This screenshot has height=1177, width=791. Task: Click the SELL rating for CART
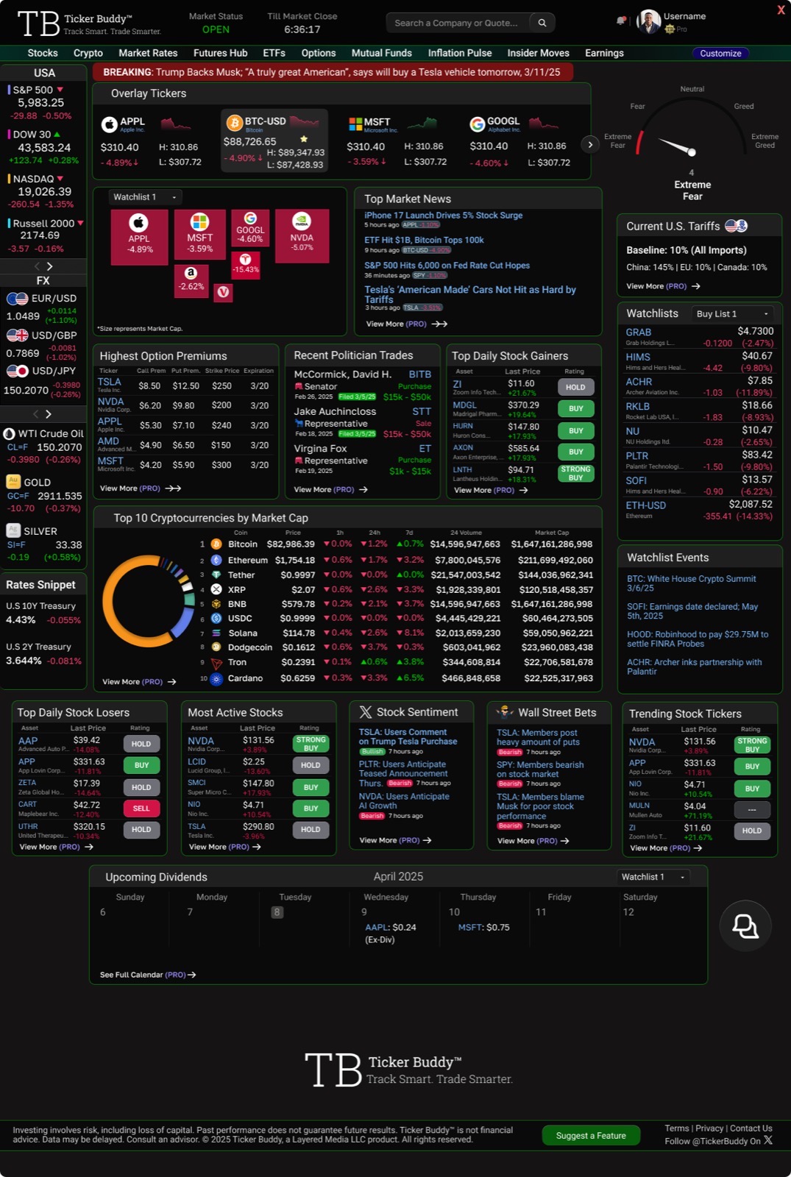(141, 808)
